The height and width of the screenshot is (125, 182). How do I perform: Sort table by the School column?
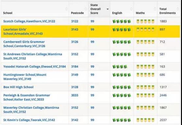tap(8, 13)
